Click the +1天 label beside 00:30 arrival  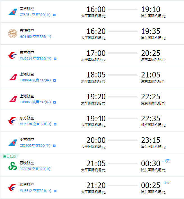(166, 161)
